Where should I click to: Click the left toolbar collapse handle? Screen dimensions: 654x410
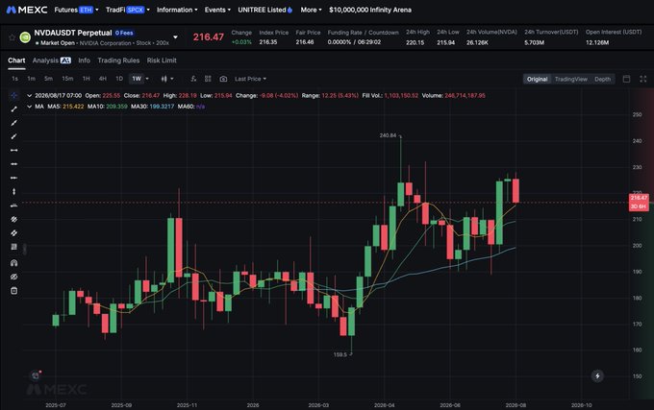25,249
